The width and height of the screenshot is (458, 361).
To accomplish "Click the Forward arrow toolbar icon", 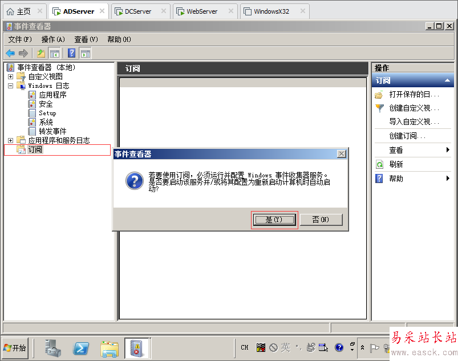I will click(x=23, y=54).
